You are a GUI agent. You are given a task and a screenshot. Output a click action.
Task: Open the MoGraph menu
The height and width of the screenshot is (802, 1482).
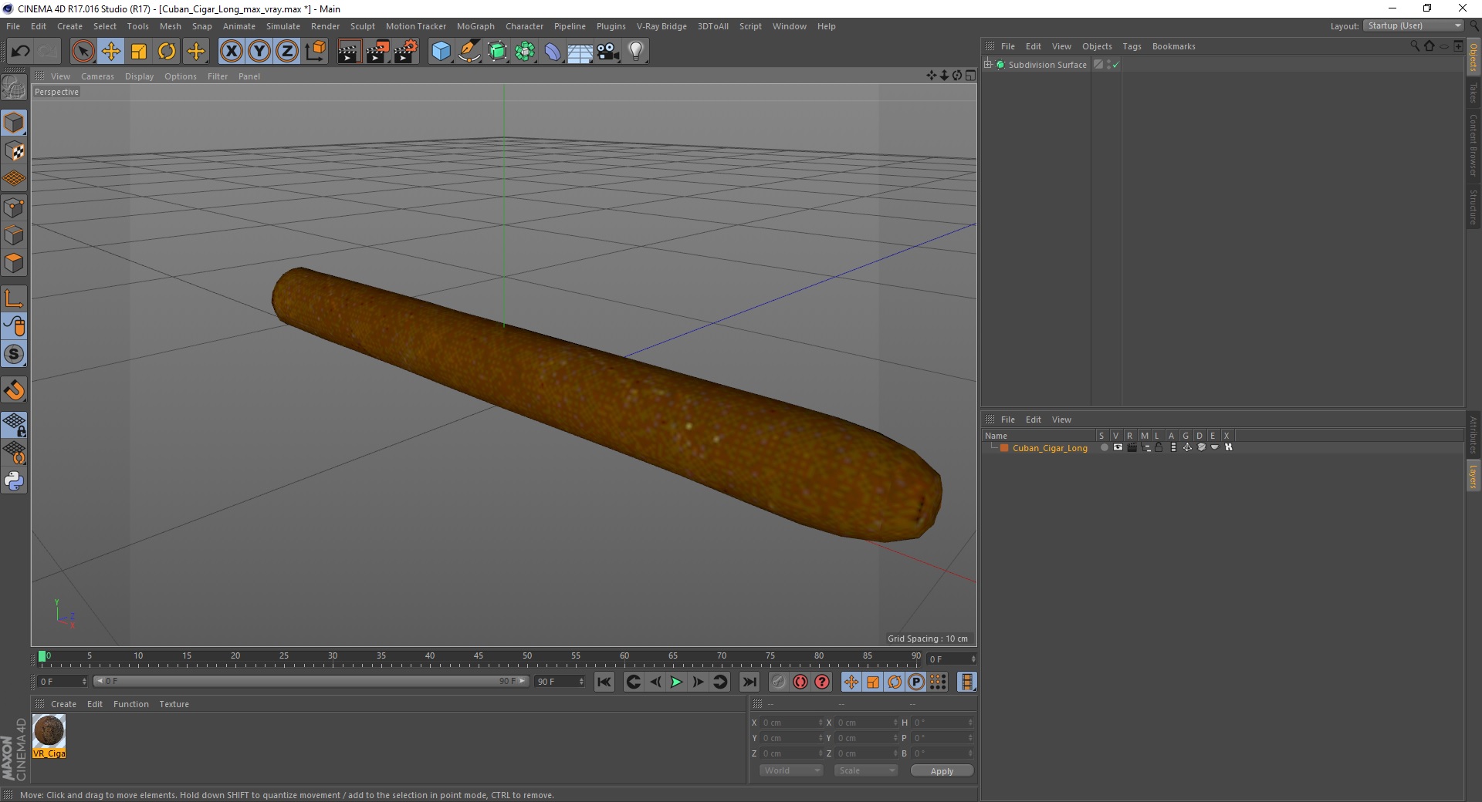click(475, 26)
